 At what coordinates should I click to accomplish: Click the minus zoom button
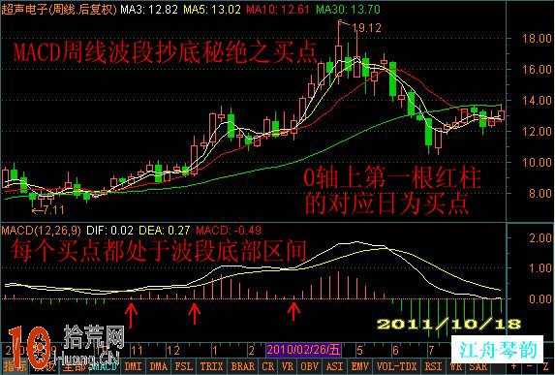(530, 366)
